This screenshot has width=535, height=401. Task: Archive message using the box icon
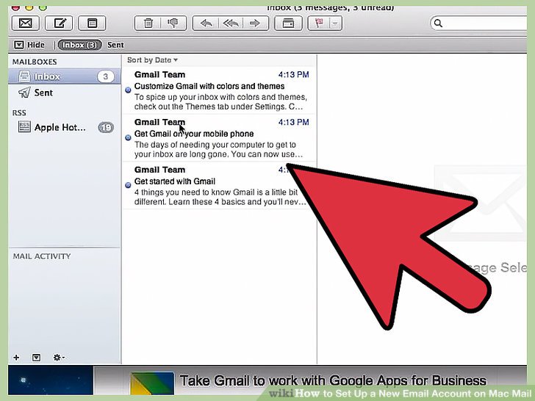(x=288, y=24)
